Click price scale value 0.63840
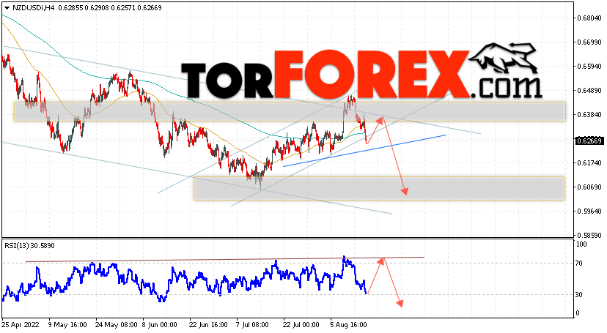This screenshot has height=333, width=607. coord(589,115)
